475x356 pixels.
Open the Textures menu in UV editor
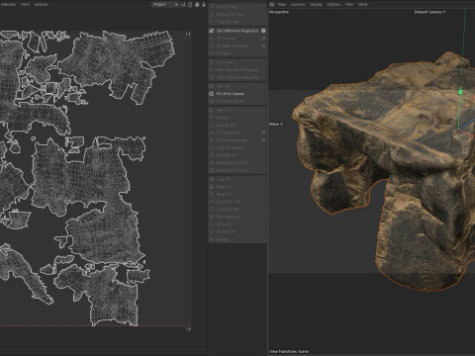point(41,5)
